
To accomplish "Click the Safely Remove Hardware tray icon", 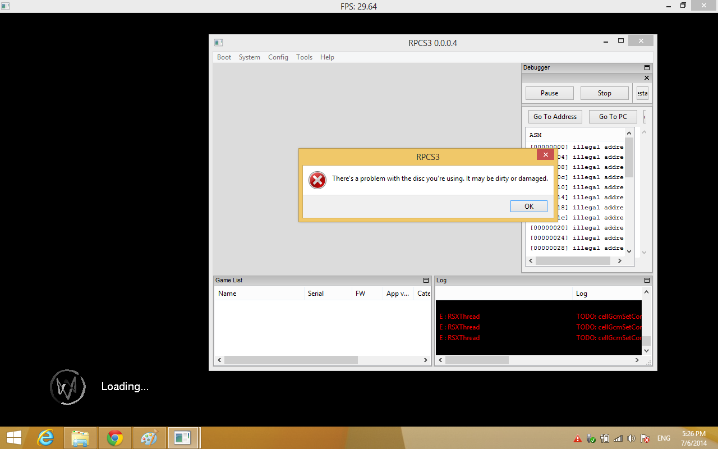I will 591,438.
